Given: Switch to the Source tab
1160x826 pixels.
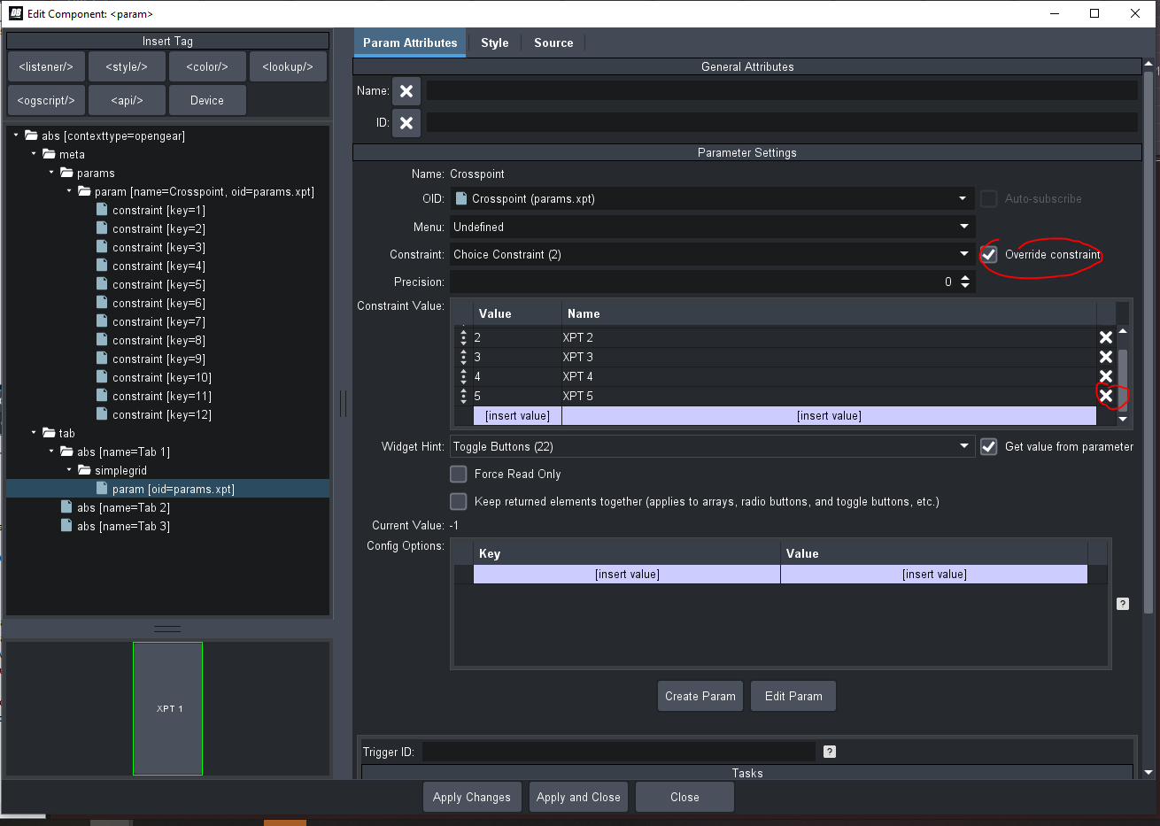Looking at the screenshot, I should [x=553, y=42].
